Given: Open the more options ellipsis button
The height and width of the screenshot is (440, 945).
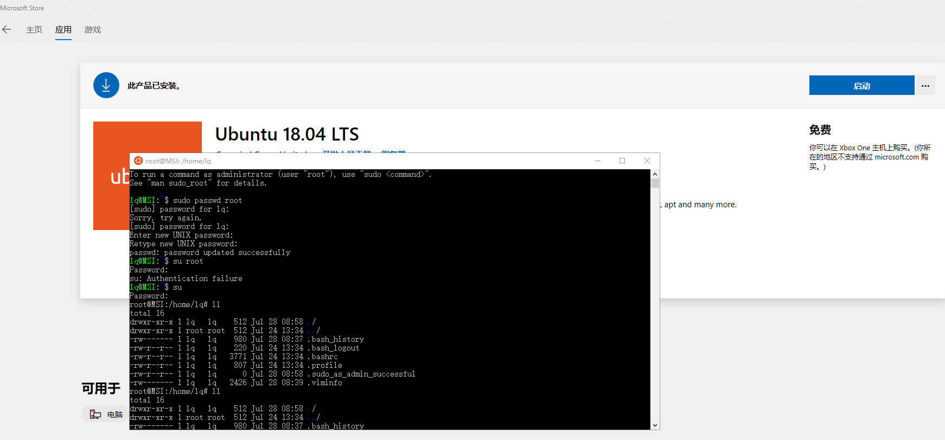Looking at the screenshot, I should click(x=925, y=85).
